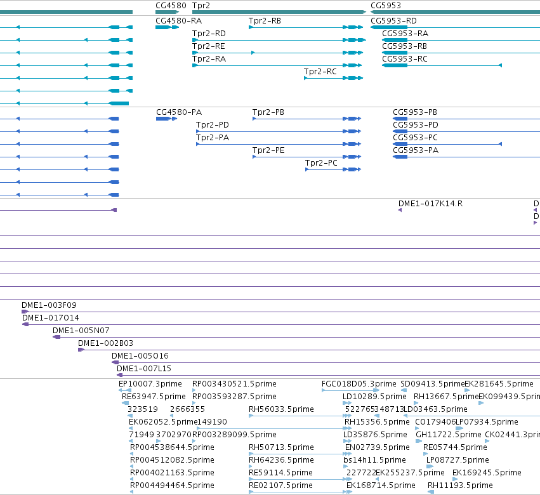Select the DME1-005N07 clone label

pyautogui.click(x=81, y=331)
